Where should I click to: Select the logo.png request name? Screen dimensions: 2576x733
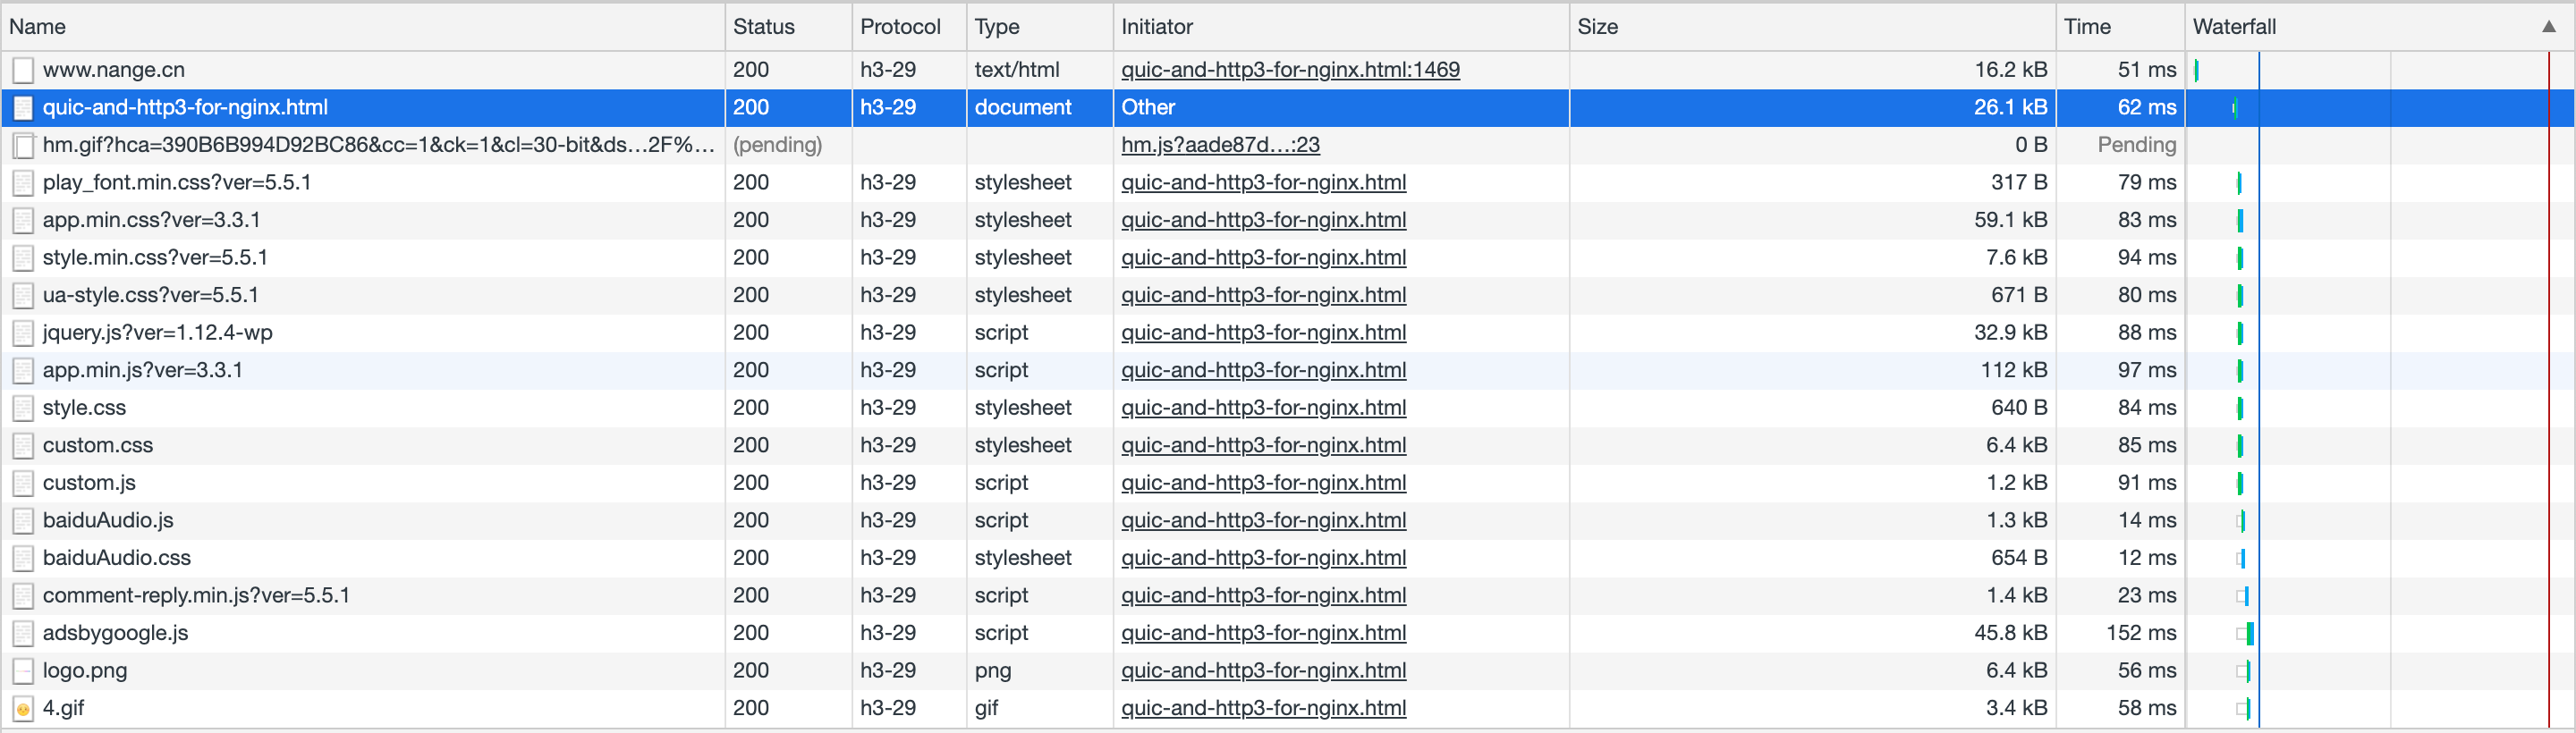85,670
